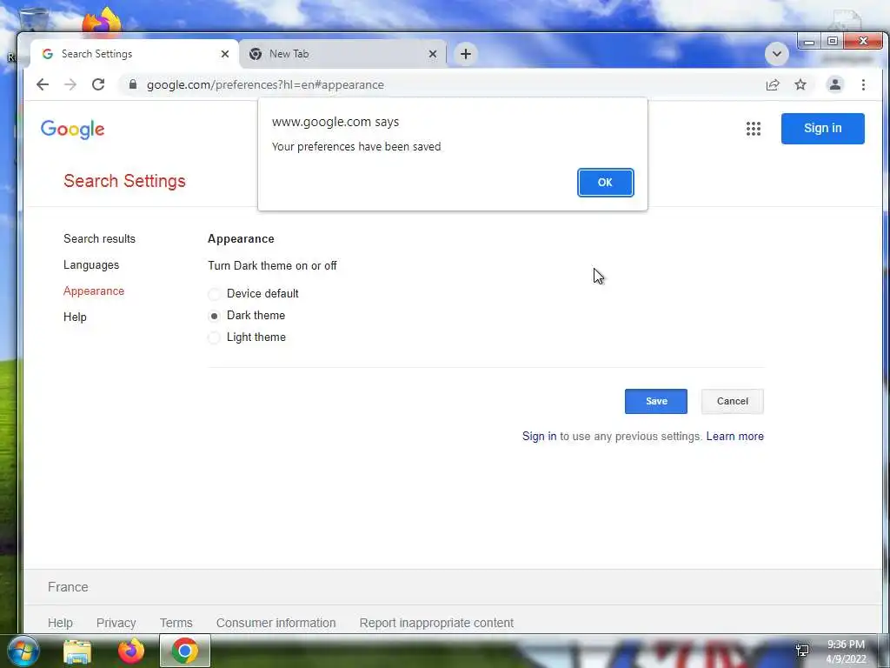The height and width of the screenshot is (668, 890).
Task: Launch Firefox from the taskbar
Action: tap(131, 651)
